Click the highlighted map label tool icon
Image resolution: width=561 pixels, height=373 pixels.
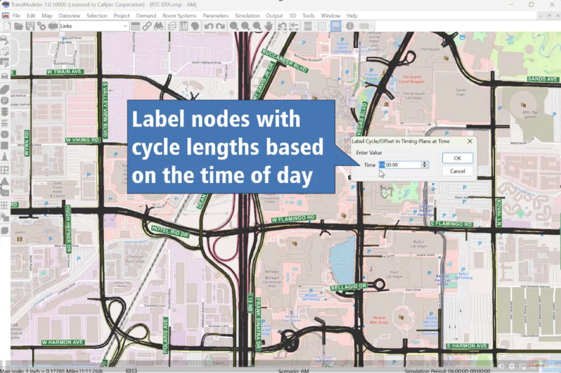coord(336,26)
